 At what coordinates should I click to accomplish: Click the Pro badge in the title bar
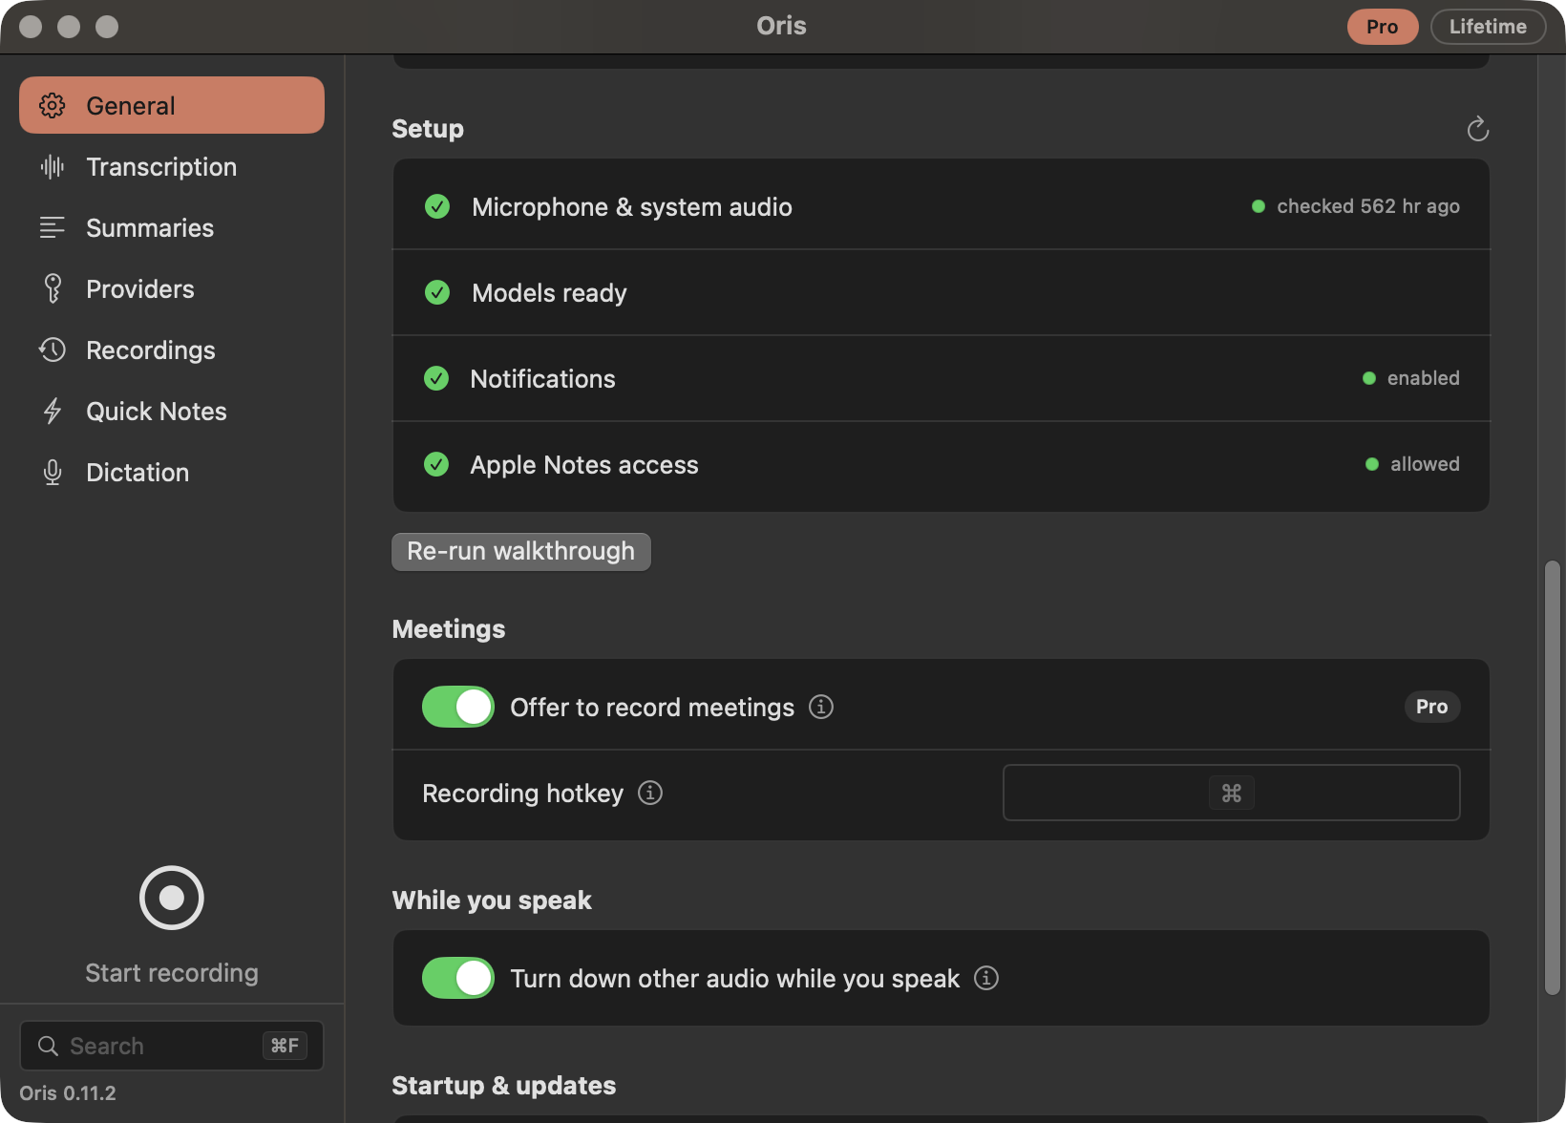click(x=1383, y=27)
